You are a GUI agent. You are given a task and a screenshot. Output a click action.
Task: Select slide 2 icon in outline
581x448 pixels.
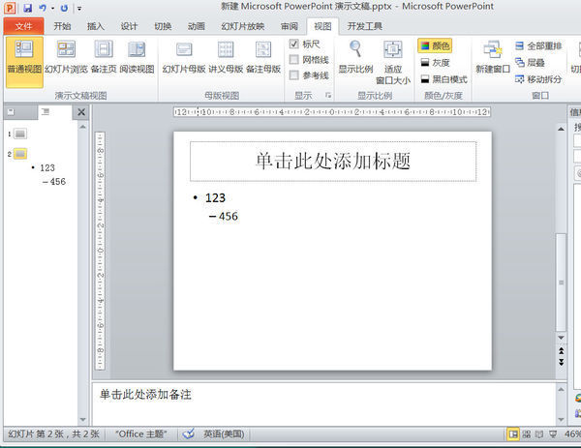[20, 154]
